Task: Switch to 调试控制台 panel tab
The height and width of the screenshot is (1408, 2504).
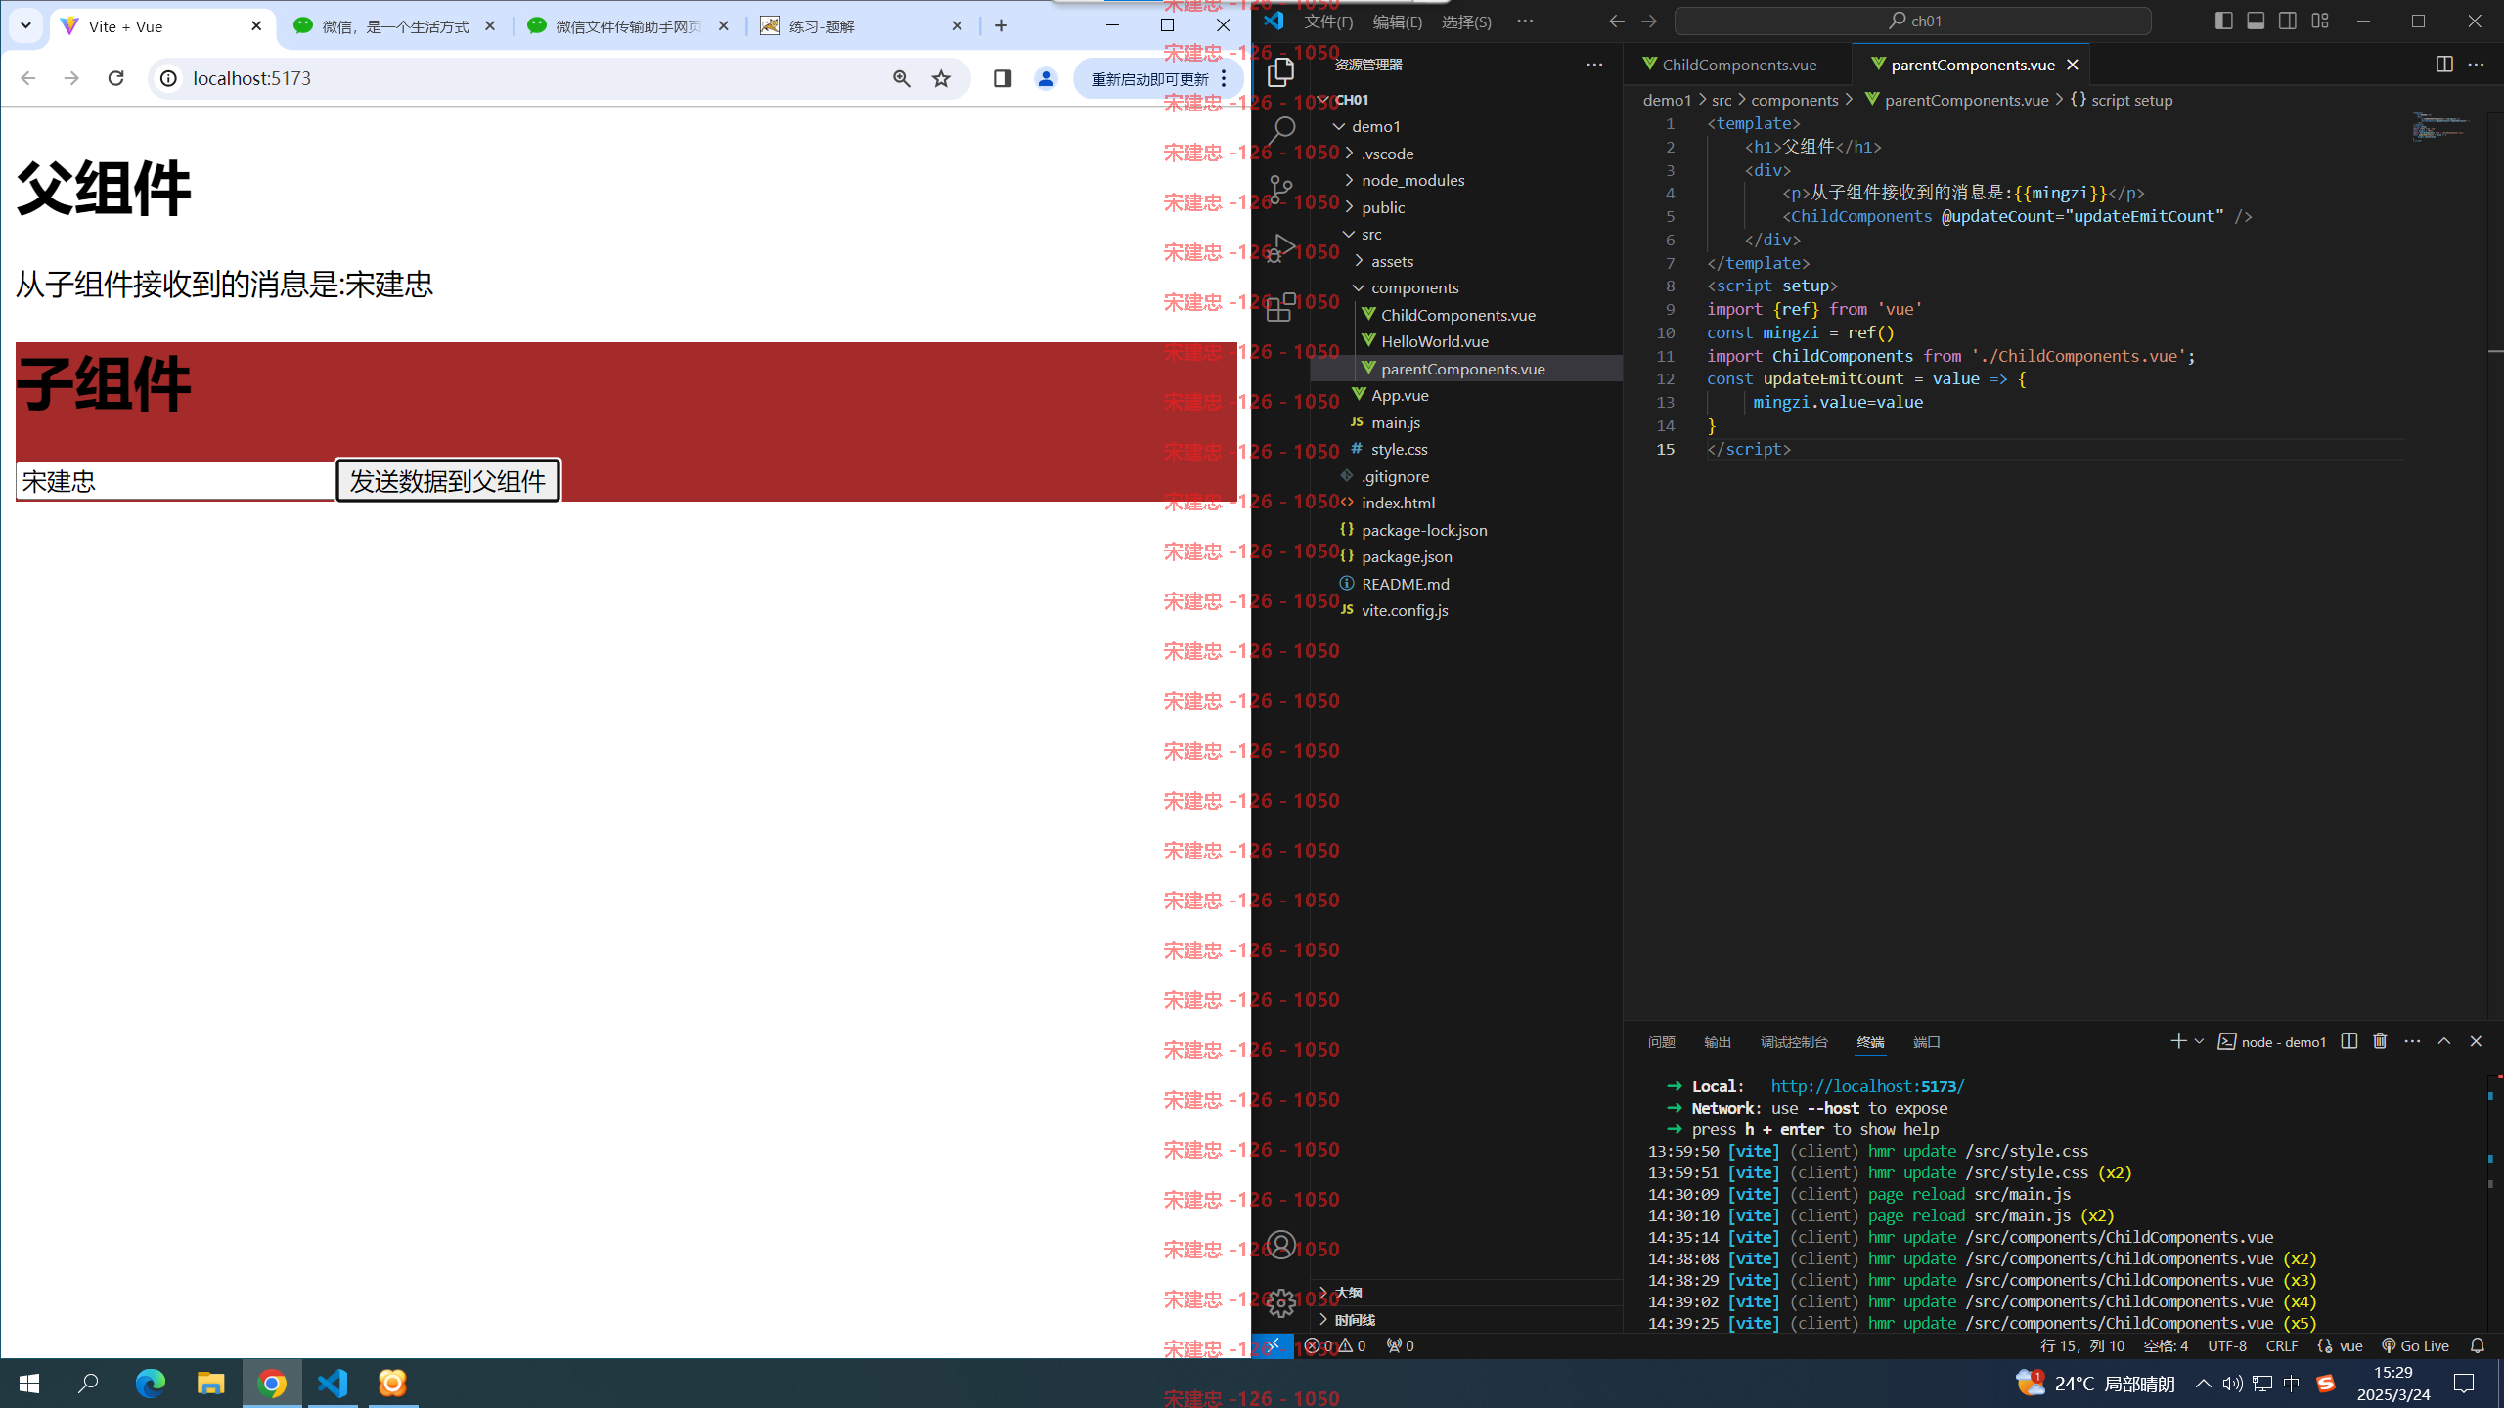Action: (x=1794, y=1042)
